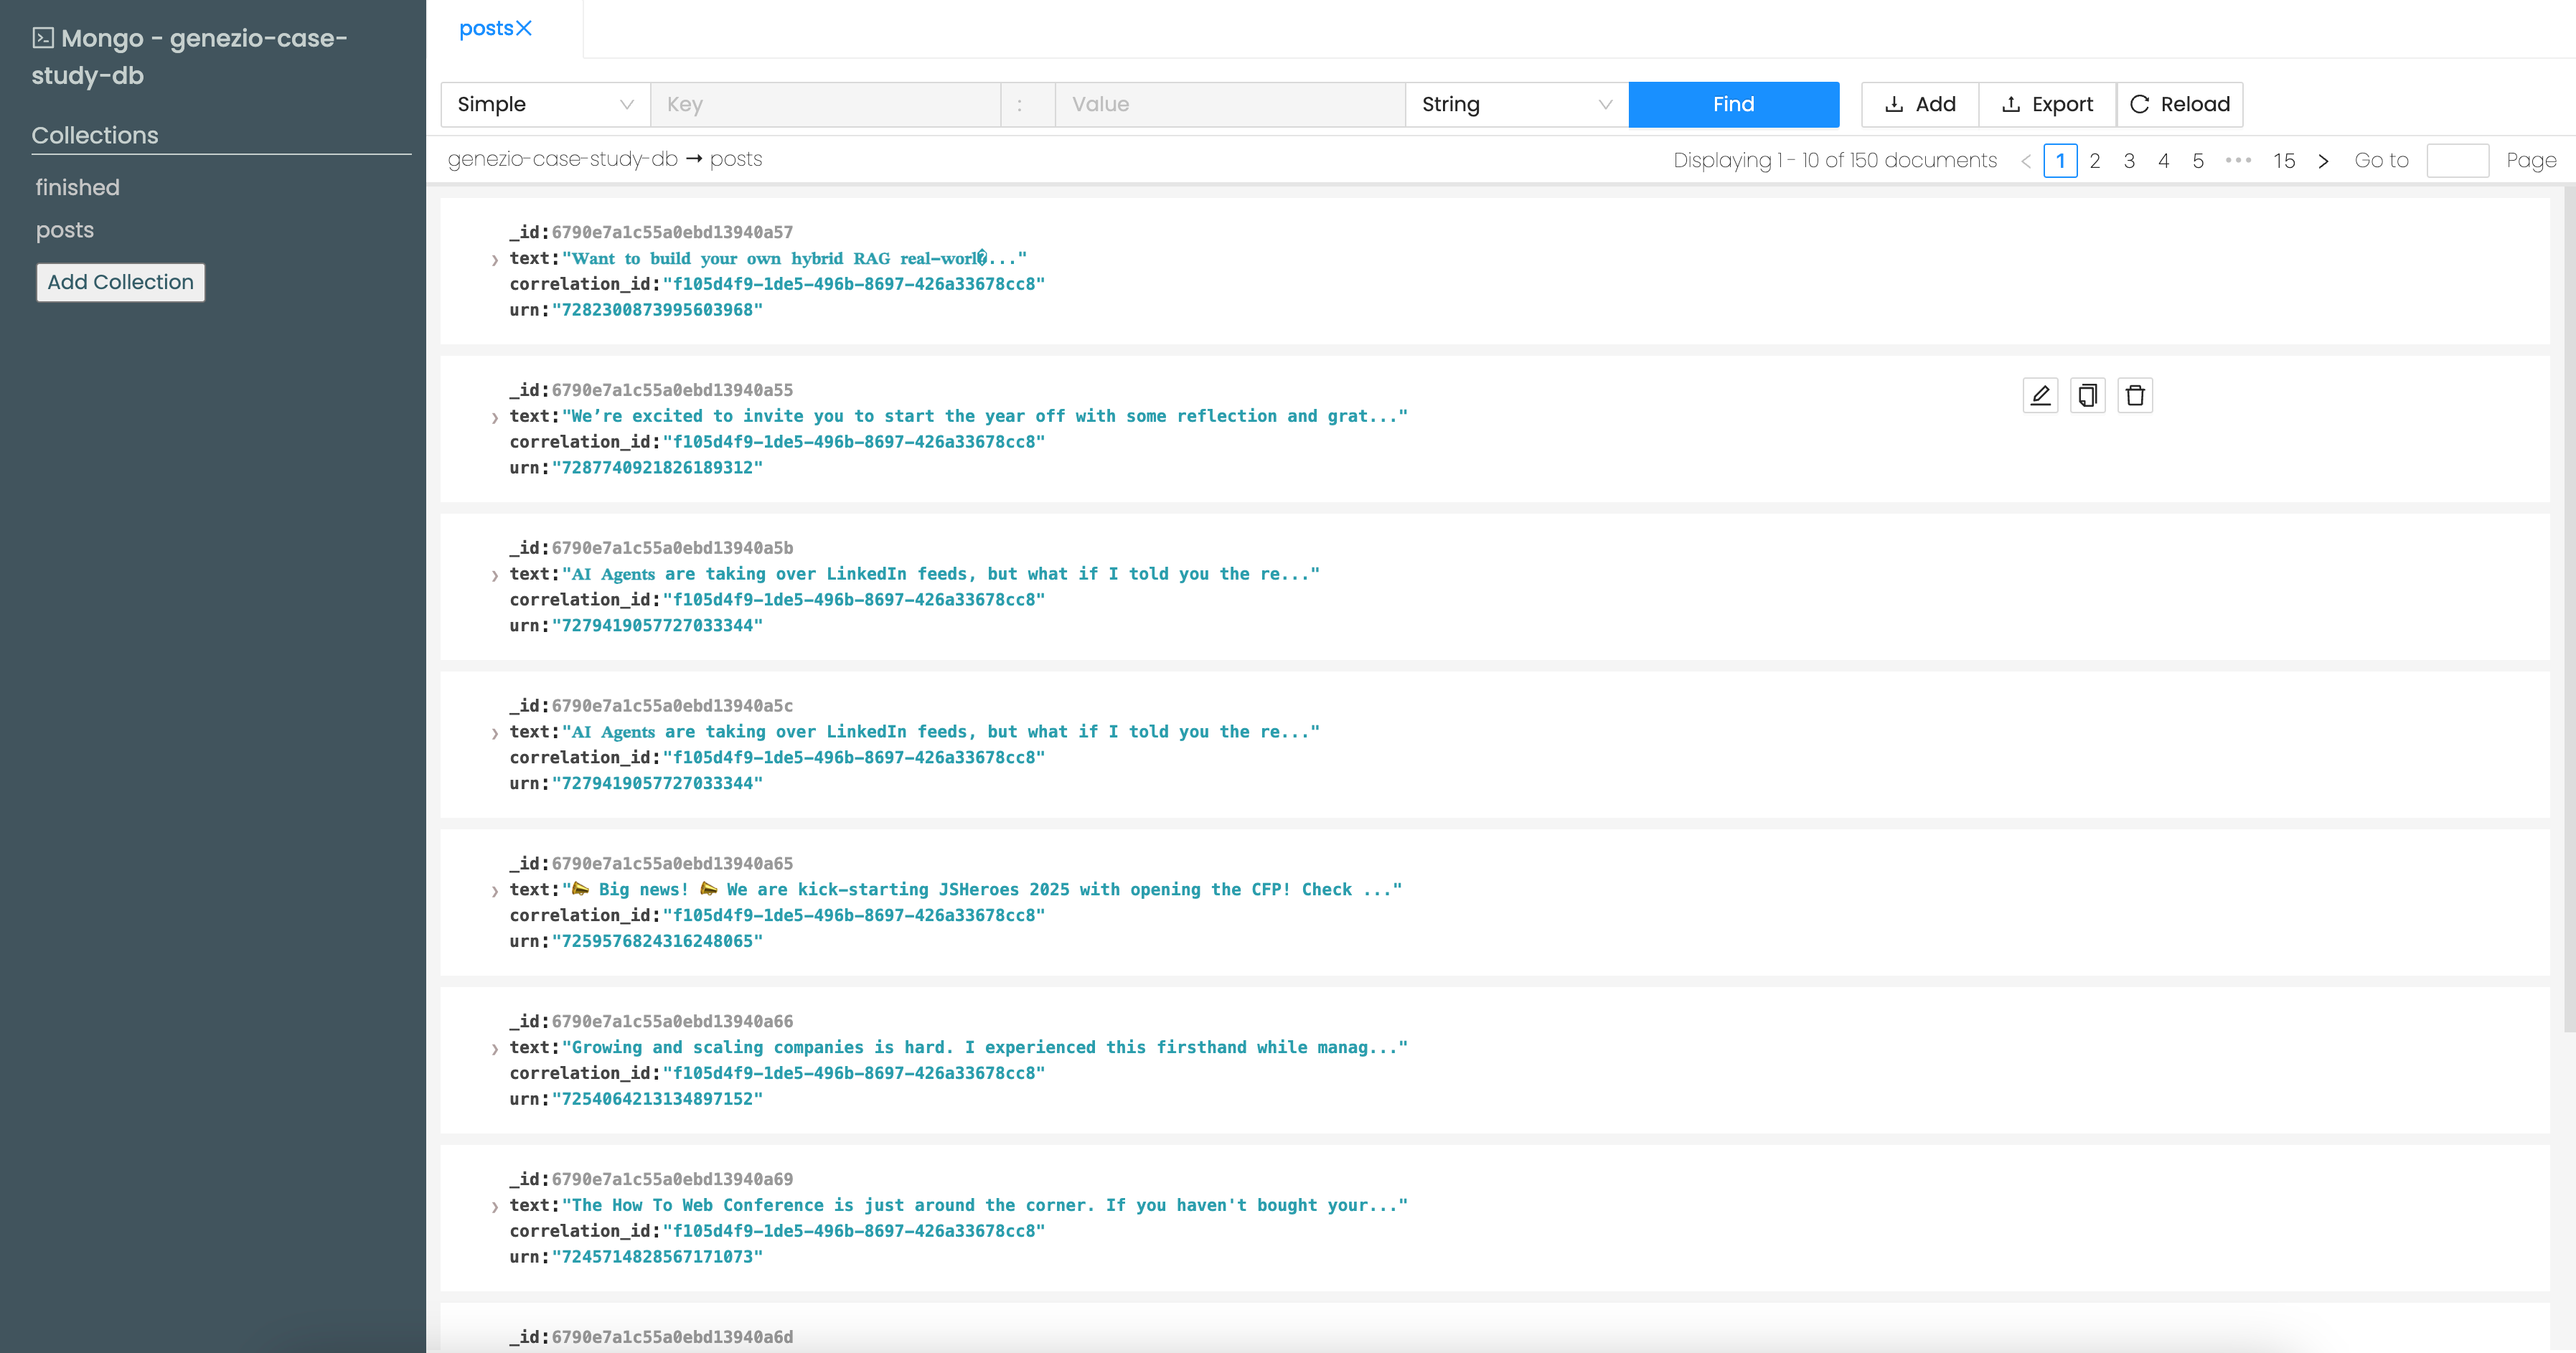
Task: Click the Collections heading
Action: (95, 135)
